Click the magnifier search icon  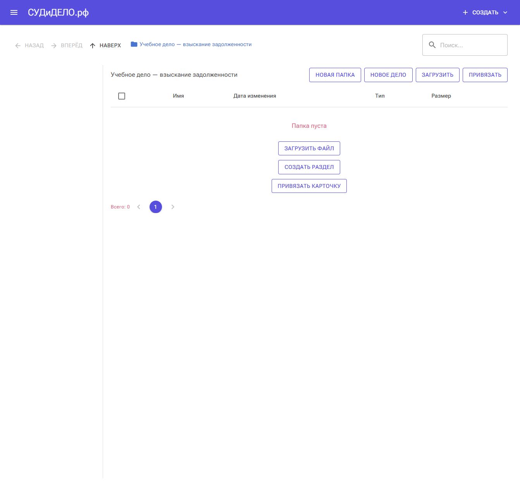[432, 45]
